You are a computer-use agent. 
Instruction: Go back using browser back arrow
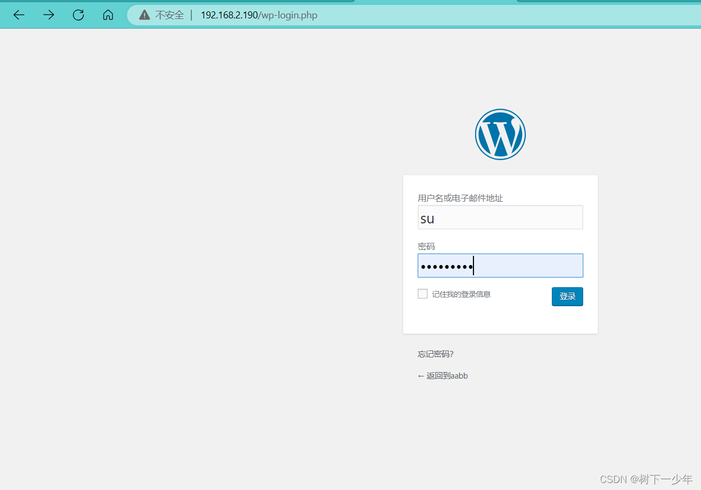tap(19, 15)
